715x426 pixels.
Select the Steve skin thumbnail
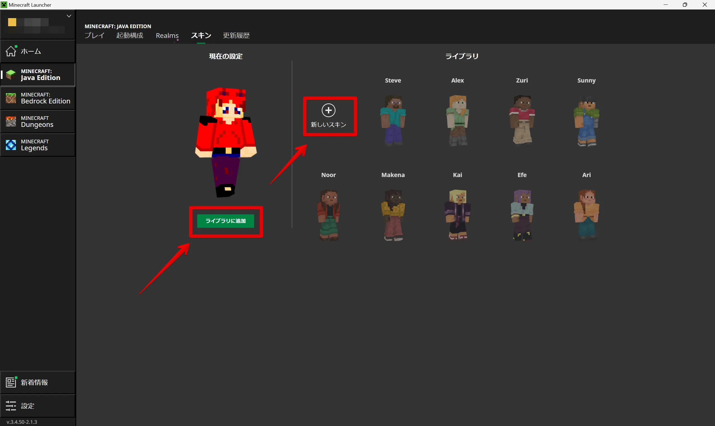click(393, 120)
